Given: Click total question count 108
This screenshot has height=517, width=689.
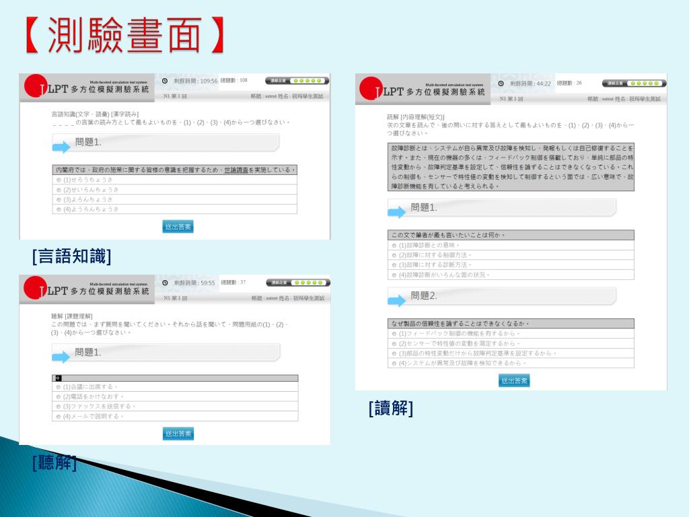Looking at the screenshot, I should [x=233, y=80].
